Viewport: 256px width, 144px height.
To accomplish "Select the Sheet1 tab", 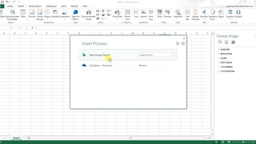I will click(16, 138).
